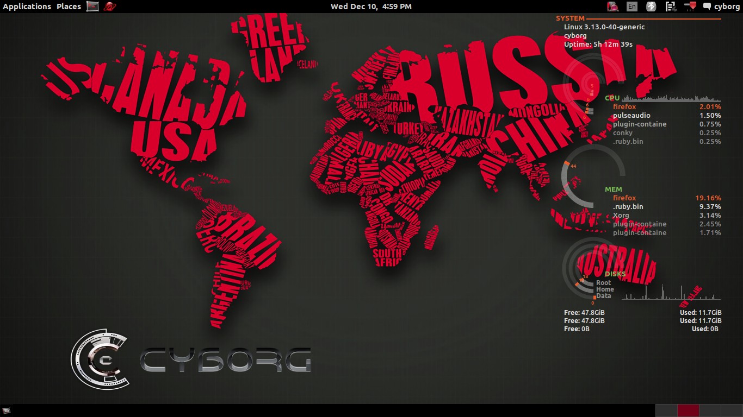The height and width of the screenshot is (417, 743).
Task: Open the Places menu
Action: point(69,7)
